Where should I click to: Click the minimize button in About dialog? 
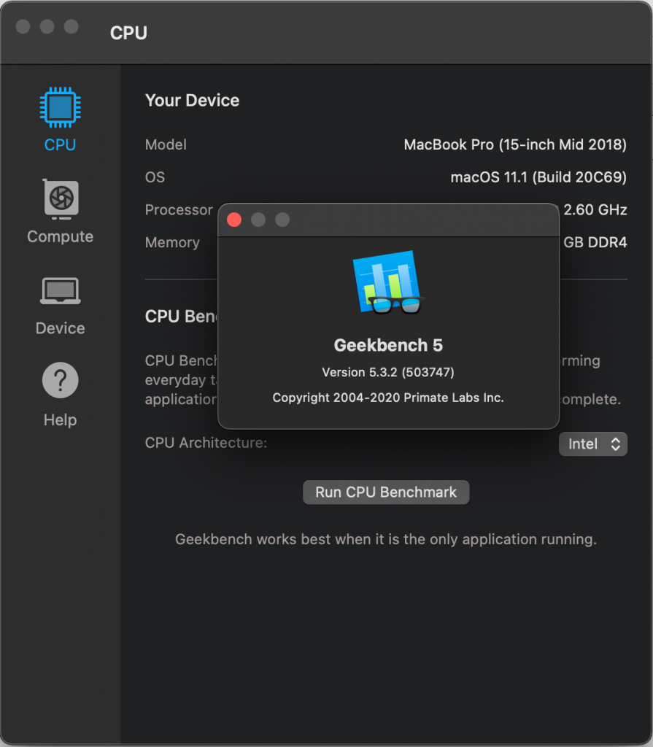tap(258, 220)
